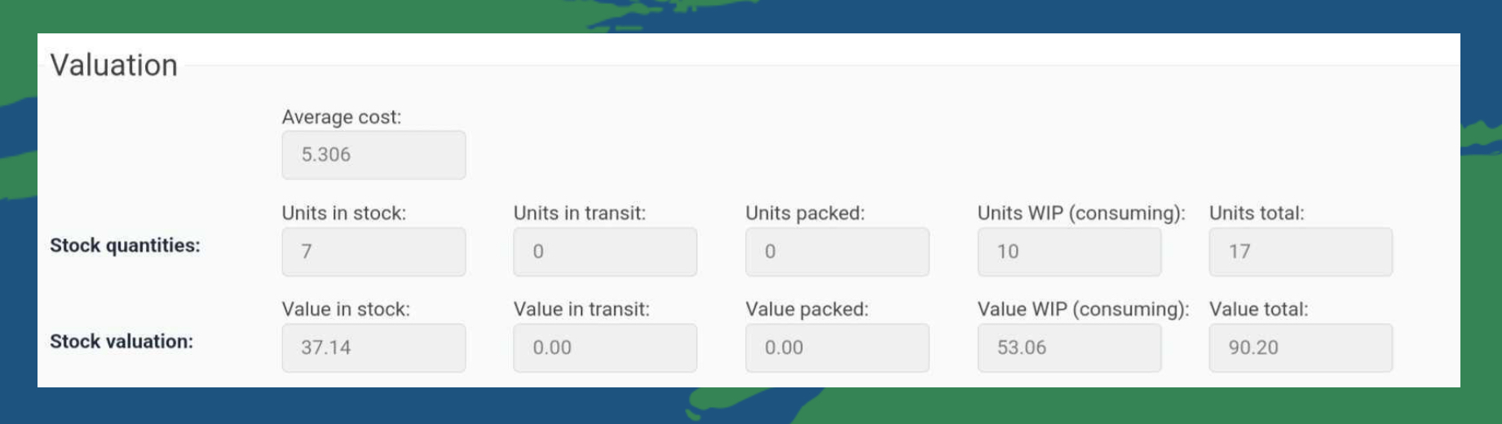Click the Average cost field

coord(373,155)
